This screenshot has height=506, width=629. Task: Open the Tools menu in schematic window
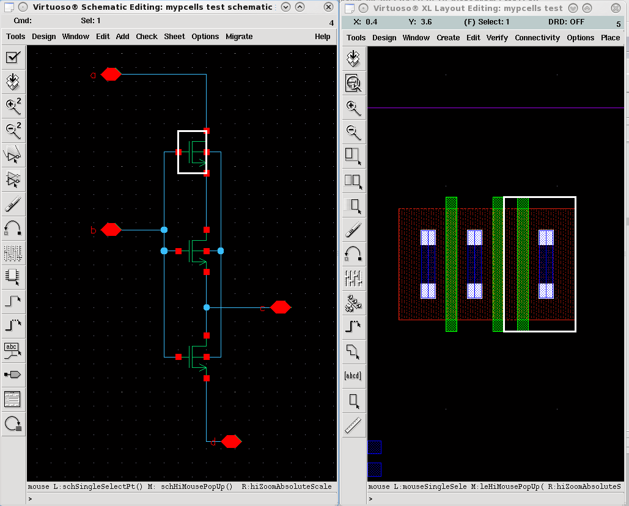click(x=16, y=37)
